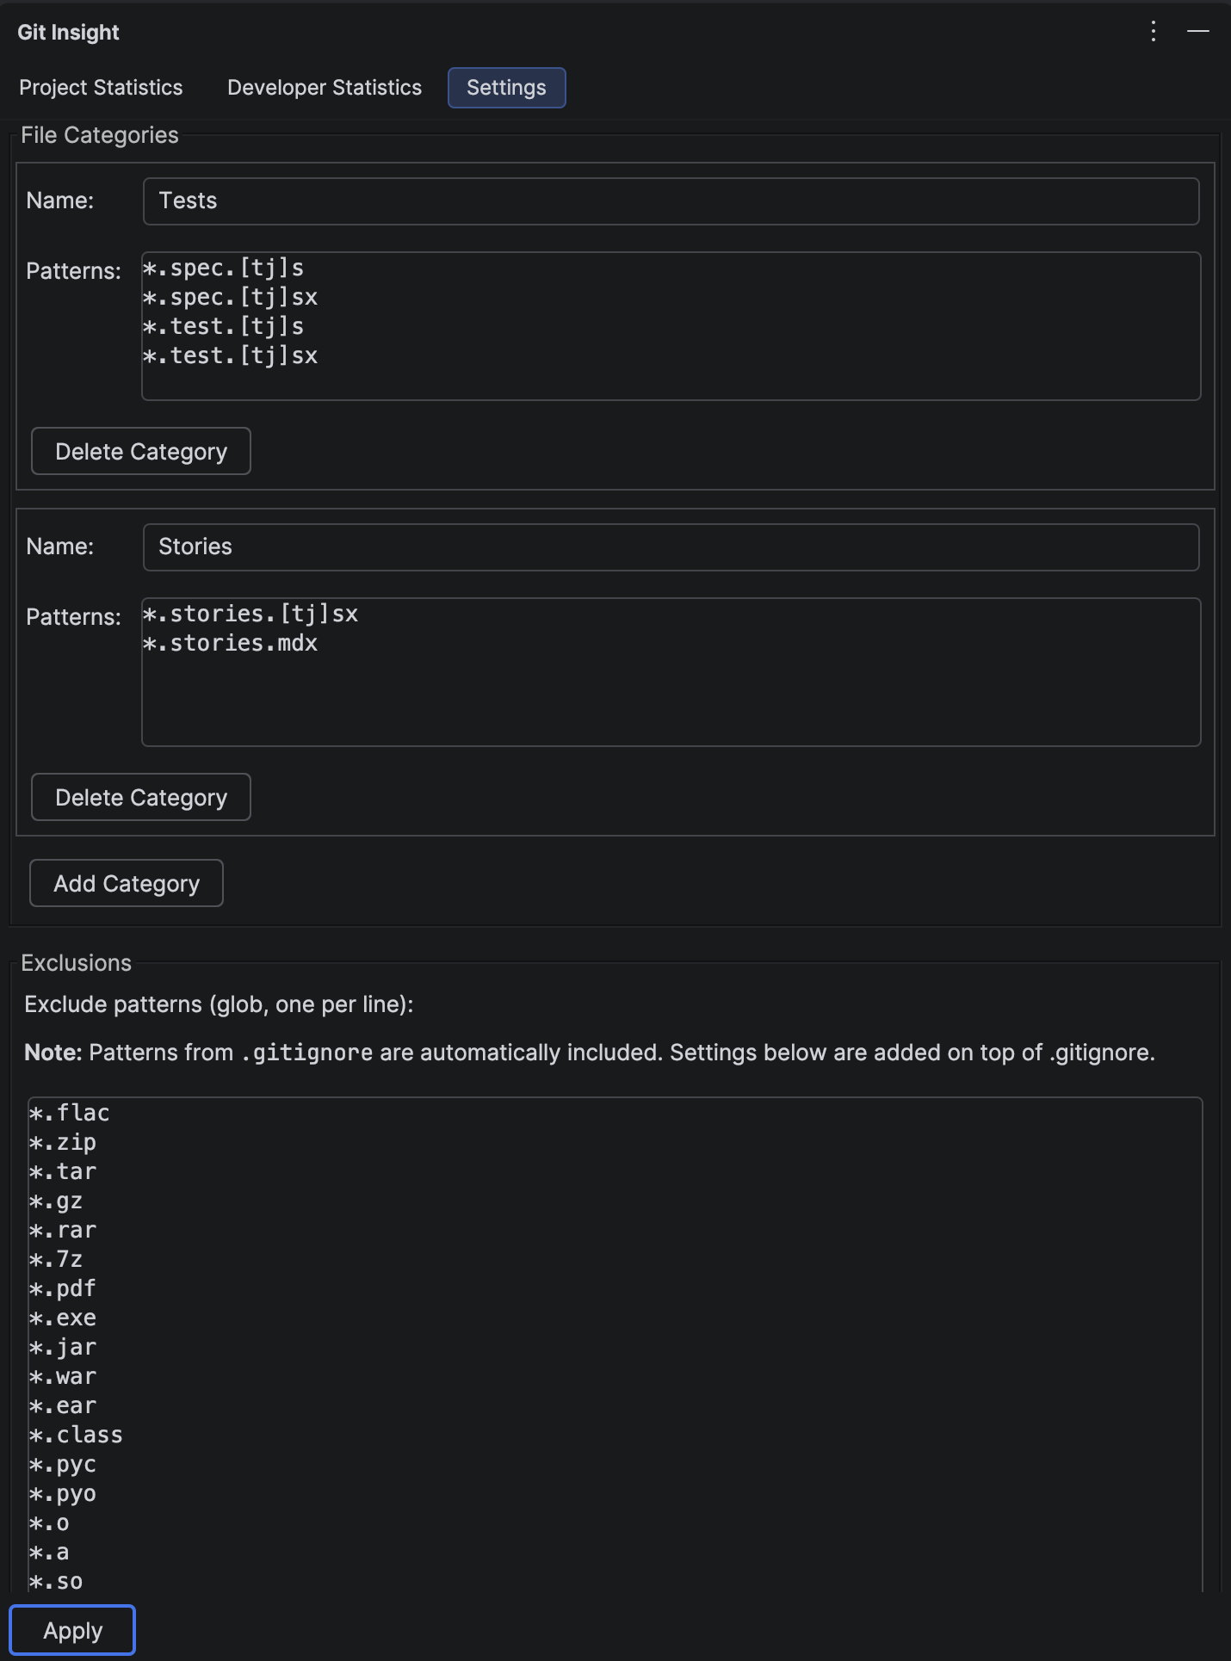Screen dimensions: 1231x1661
Task: Click the Exclusions group label
Action: click(77, 963)
